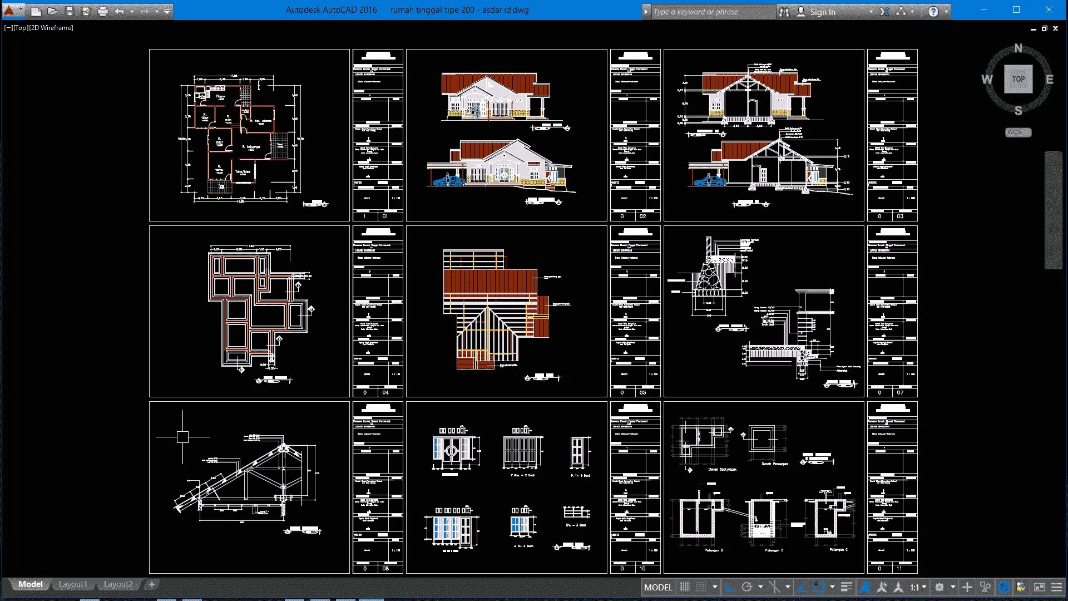Toggle Polar tracking in status bar
The width and height of the screenshot is (1068, 601).
pos(747,587)
